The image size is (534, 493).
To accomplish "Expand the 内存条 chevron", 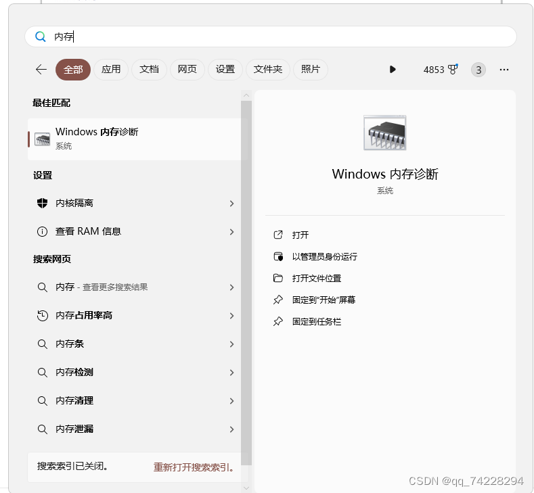I will (x=232, y=344).
